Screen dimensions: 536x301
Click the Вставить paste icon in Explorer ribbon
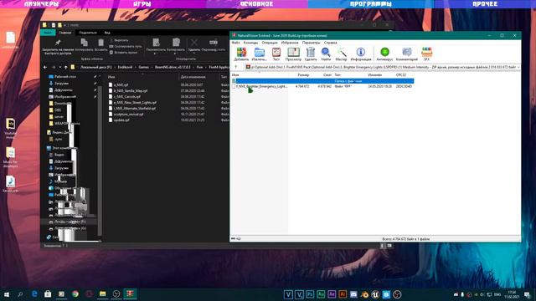[100, 43]
